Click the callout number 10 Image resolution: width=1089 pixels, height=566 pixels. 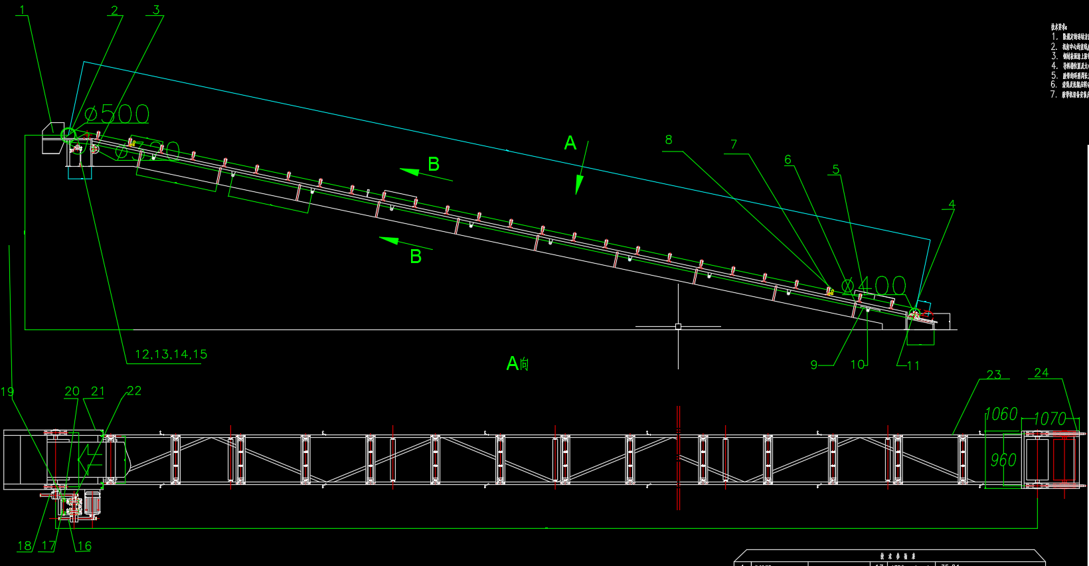coord(858,364)
